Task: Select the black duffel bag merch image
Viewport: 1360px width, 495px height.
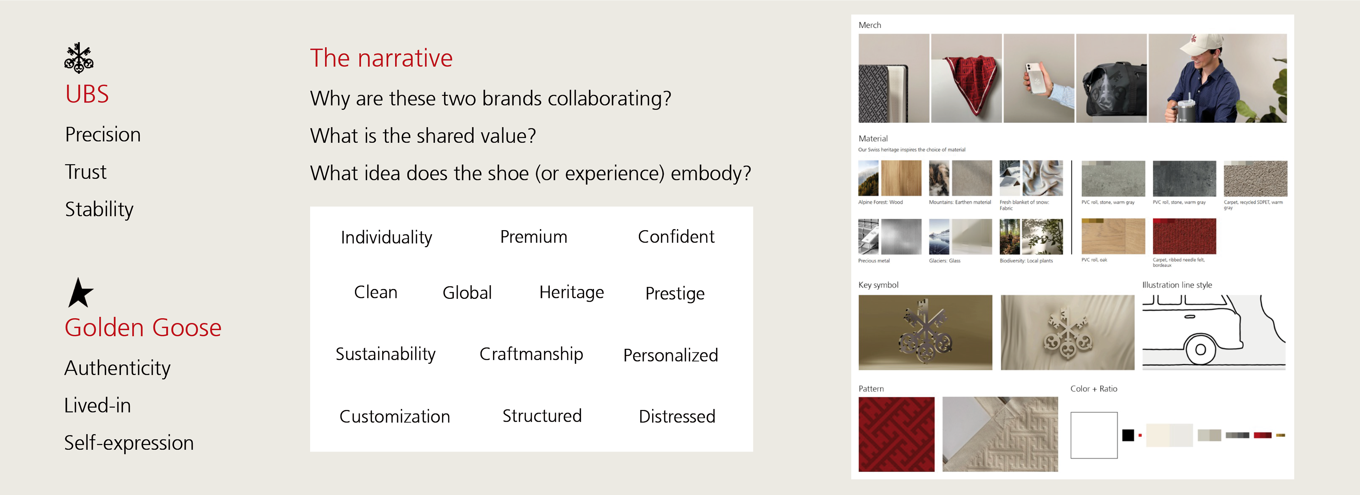Action: [1111, 78]
